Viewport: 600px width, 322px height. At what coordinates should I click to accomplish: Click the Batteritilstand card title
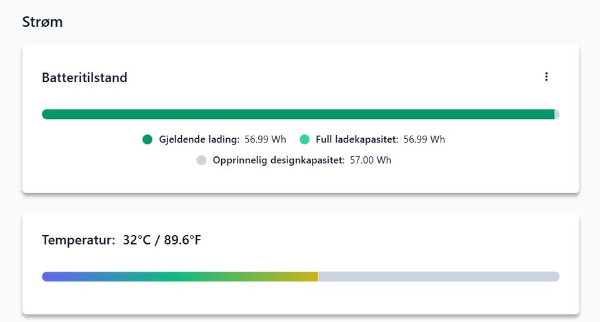[84, 78]
